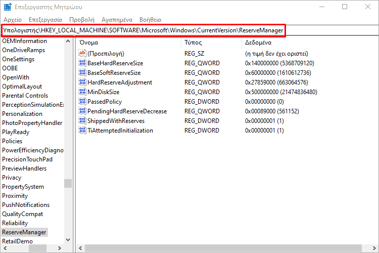Screen dimensions: 379x253
Task: Select the RetailDemo key
Action: tap(17, 241)
